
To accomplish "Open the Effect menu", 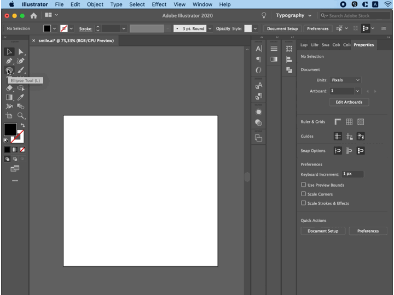I will [159, 4].
